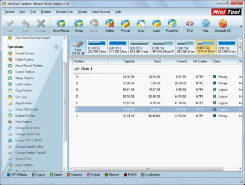Select C:(NTFS) block in disk map
This screenshot has height=185, width=245.
point(97,47)
